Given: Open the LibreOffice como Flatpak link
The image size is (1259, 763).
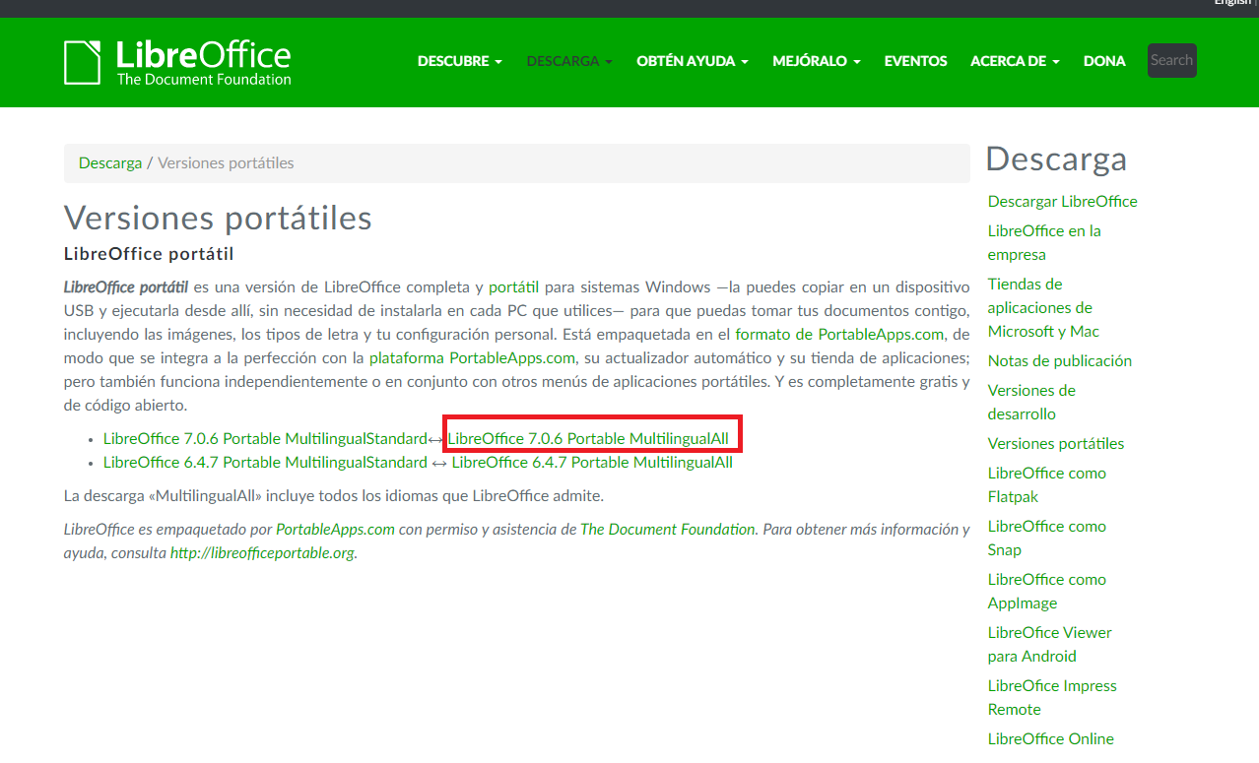Looking at the screenshot, I should coord(1046,484).
